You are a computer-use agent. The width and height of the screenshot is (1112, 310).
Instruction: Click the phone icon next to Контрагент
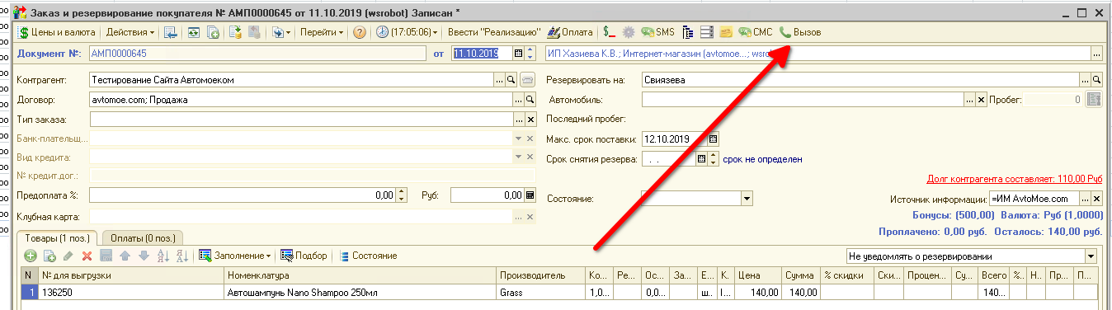point(526,80)
